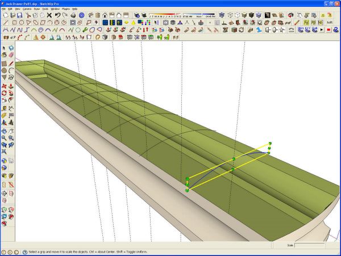Open the Tools menu
Screen dimensions: 341x256
coord(45,9)
